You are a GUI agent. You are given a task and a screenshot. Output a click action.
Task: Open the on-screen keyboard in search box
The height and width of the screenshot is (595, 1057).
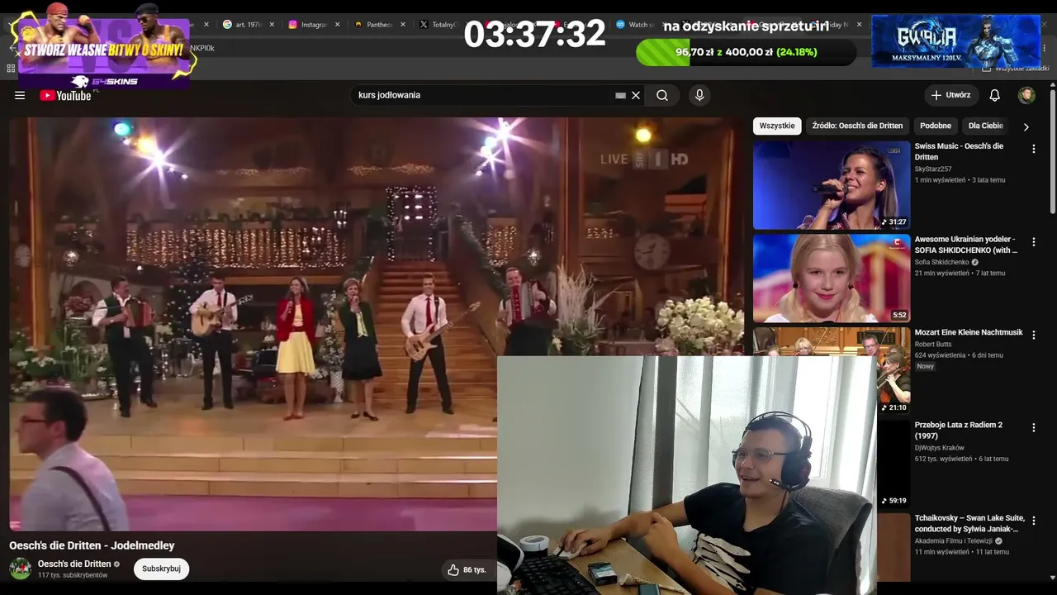[621, 95]
